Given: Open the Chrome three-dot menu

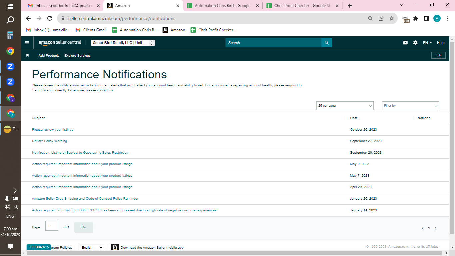Looking at the screenshot, I should (448, 19).
